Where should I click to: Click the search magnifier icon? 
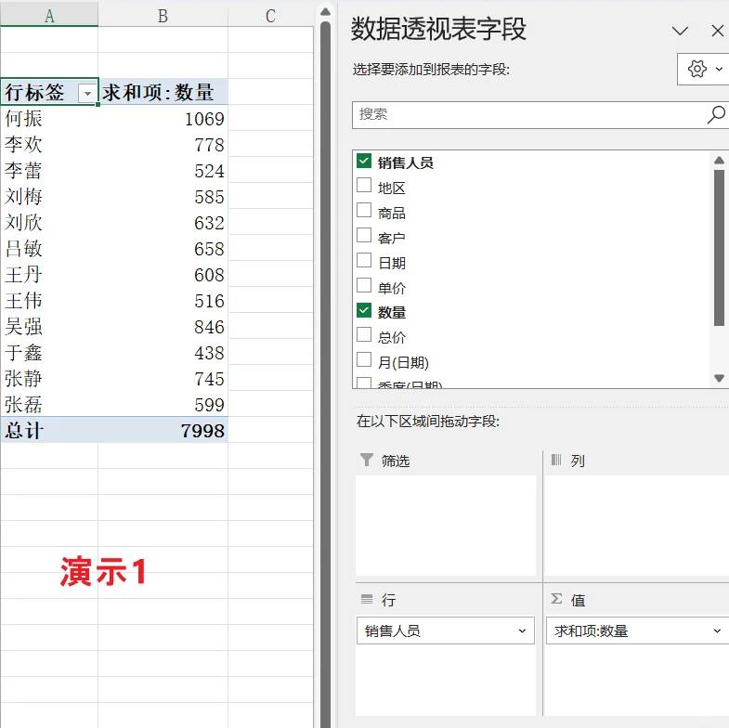pos(716,115)
